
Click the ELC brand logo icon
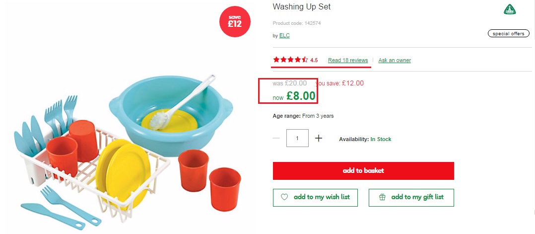tap(510, 9)
